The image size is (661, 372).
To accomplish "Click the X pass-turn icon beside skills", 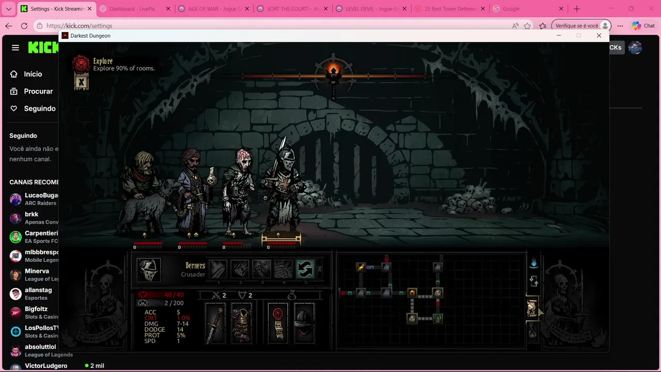I will point(319,269).
